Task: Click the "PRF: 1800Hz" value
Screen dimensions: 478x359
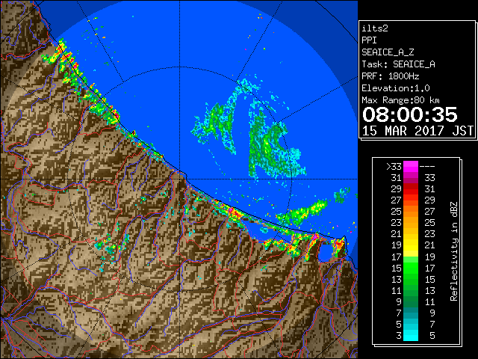Action: tap(390, 76)
